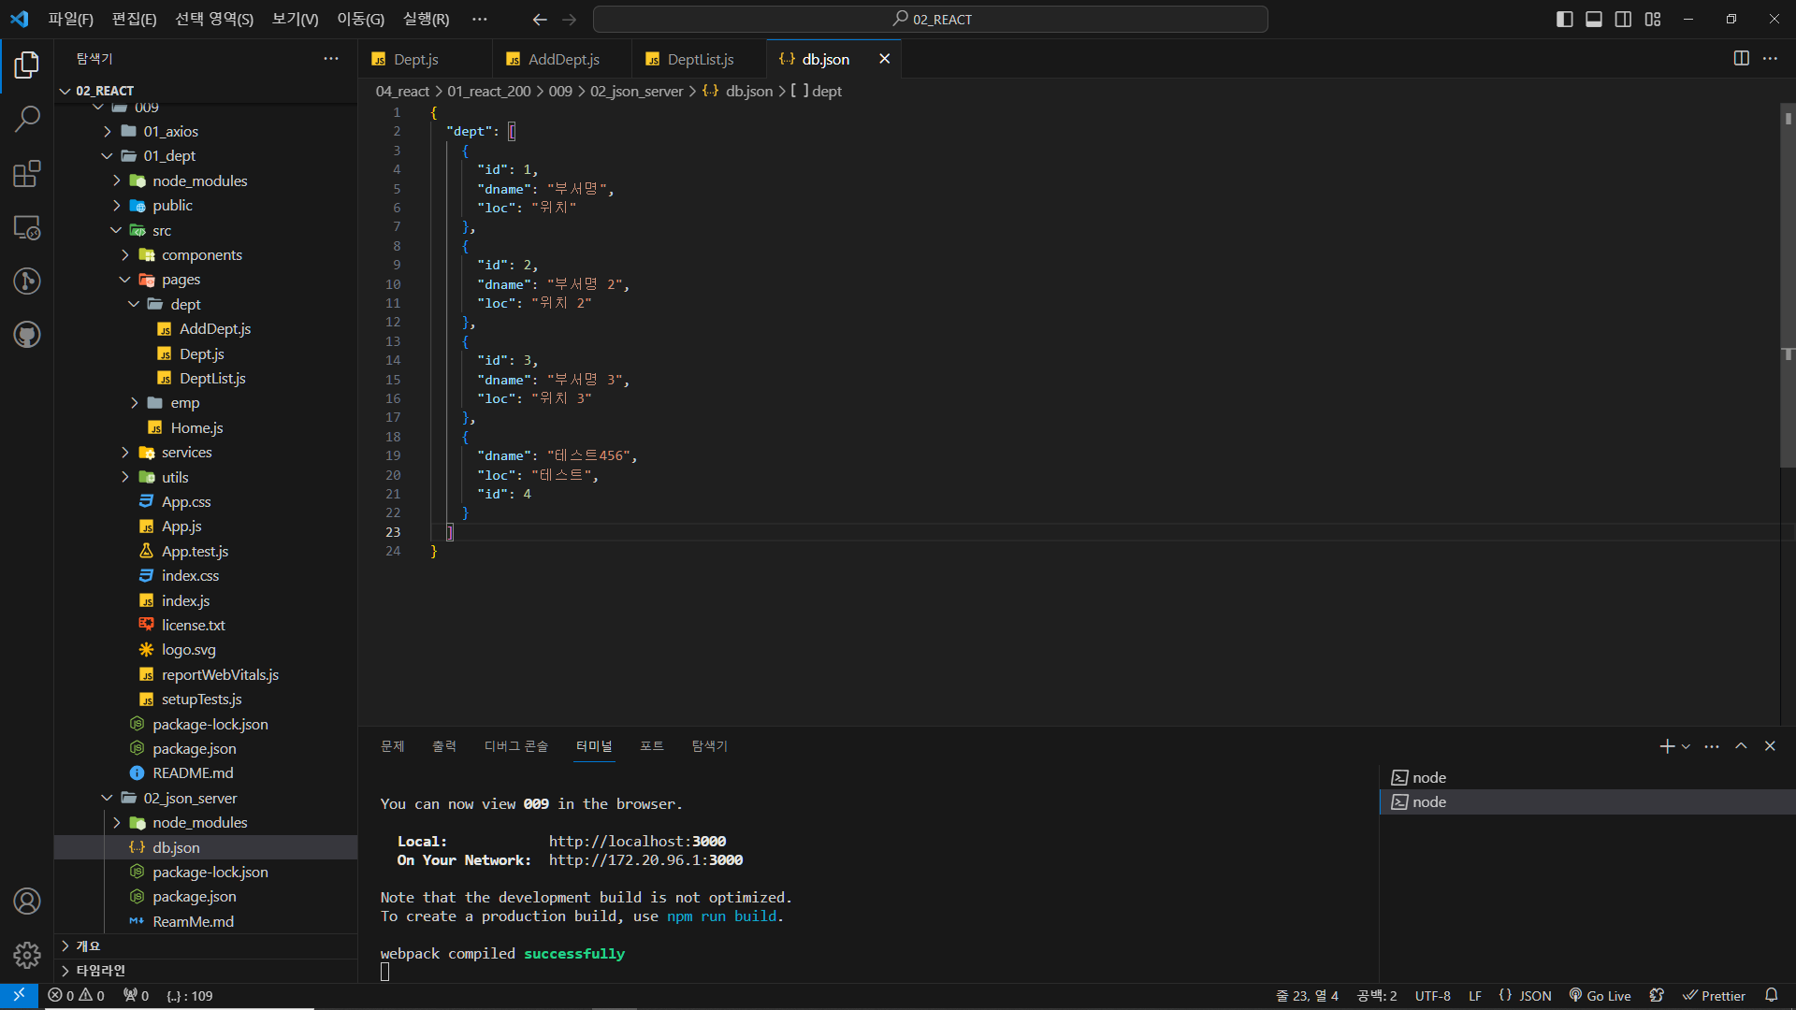Open the Search view in activity bar
The height and width of the screenshot is (1010, 1796).
[27, 119]
